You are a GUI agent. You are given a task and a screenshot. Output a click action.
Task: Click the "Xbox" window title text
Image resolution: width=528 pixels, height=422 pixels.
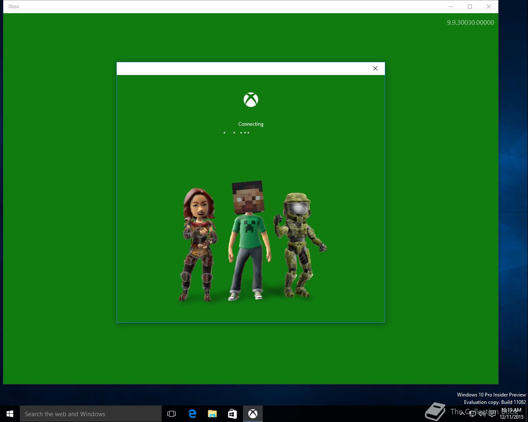click(x=14, y=7)
